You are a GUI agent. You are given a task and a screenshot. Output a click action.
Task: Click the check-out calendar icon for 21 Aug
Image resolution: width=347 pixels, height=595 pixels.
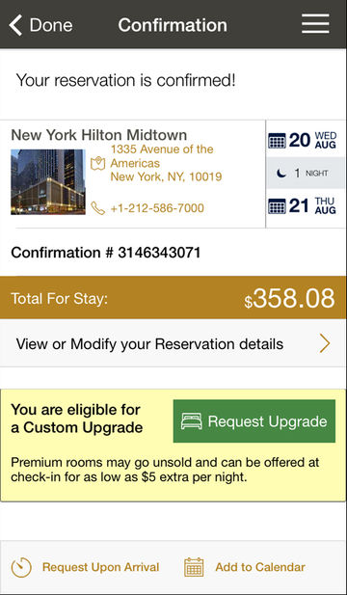(x=277, y=206)
